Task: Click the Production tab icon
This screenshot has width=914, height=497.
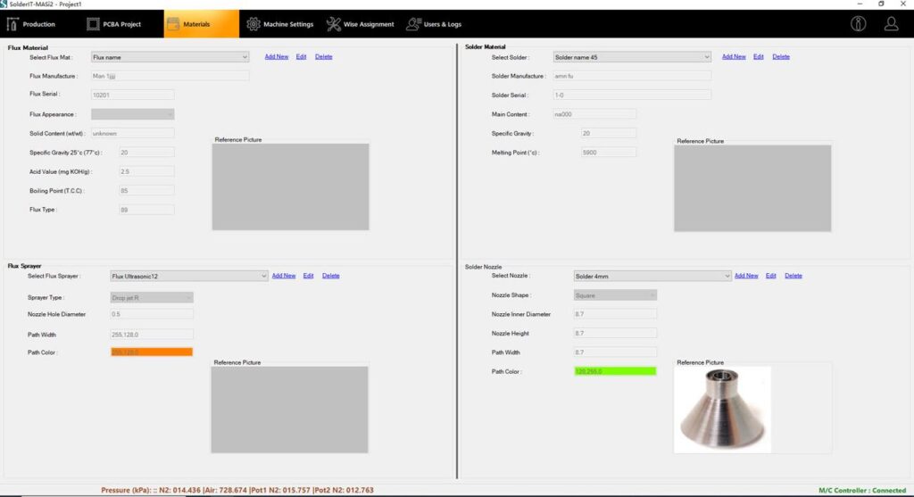Action: [x=12, y=24]
